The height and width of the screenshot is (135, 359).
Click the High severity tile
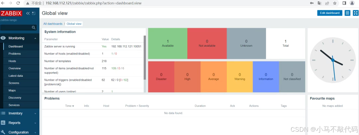(x=187, y=77)
